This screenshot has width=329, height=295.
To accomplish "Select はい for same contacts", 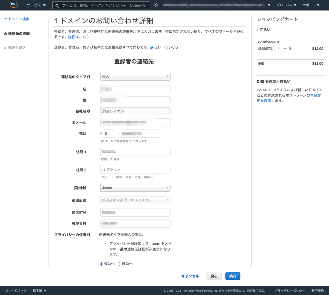I will pos(152,48).
